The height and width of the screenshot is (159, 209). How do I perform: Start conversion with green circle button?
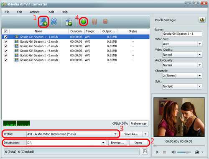(83, 22)
